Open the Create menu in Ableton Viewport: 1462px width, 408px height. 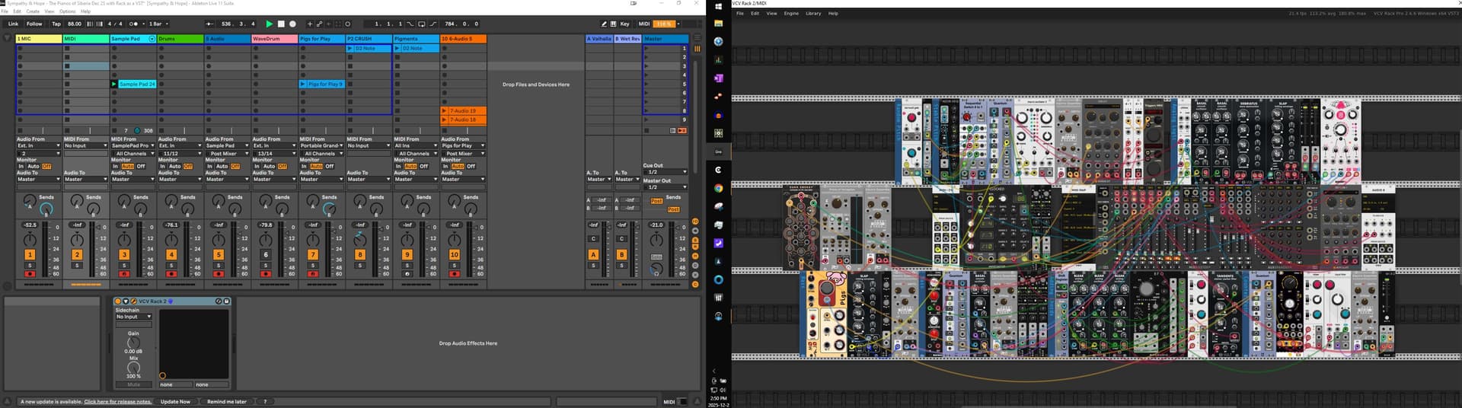[33, 11]
